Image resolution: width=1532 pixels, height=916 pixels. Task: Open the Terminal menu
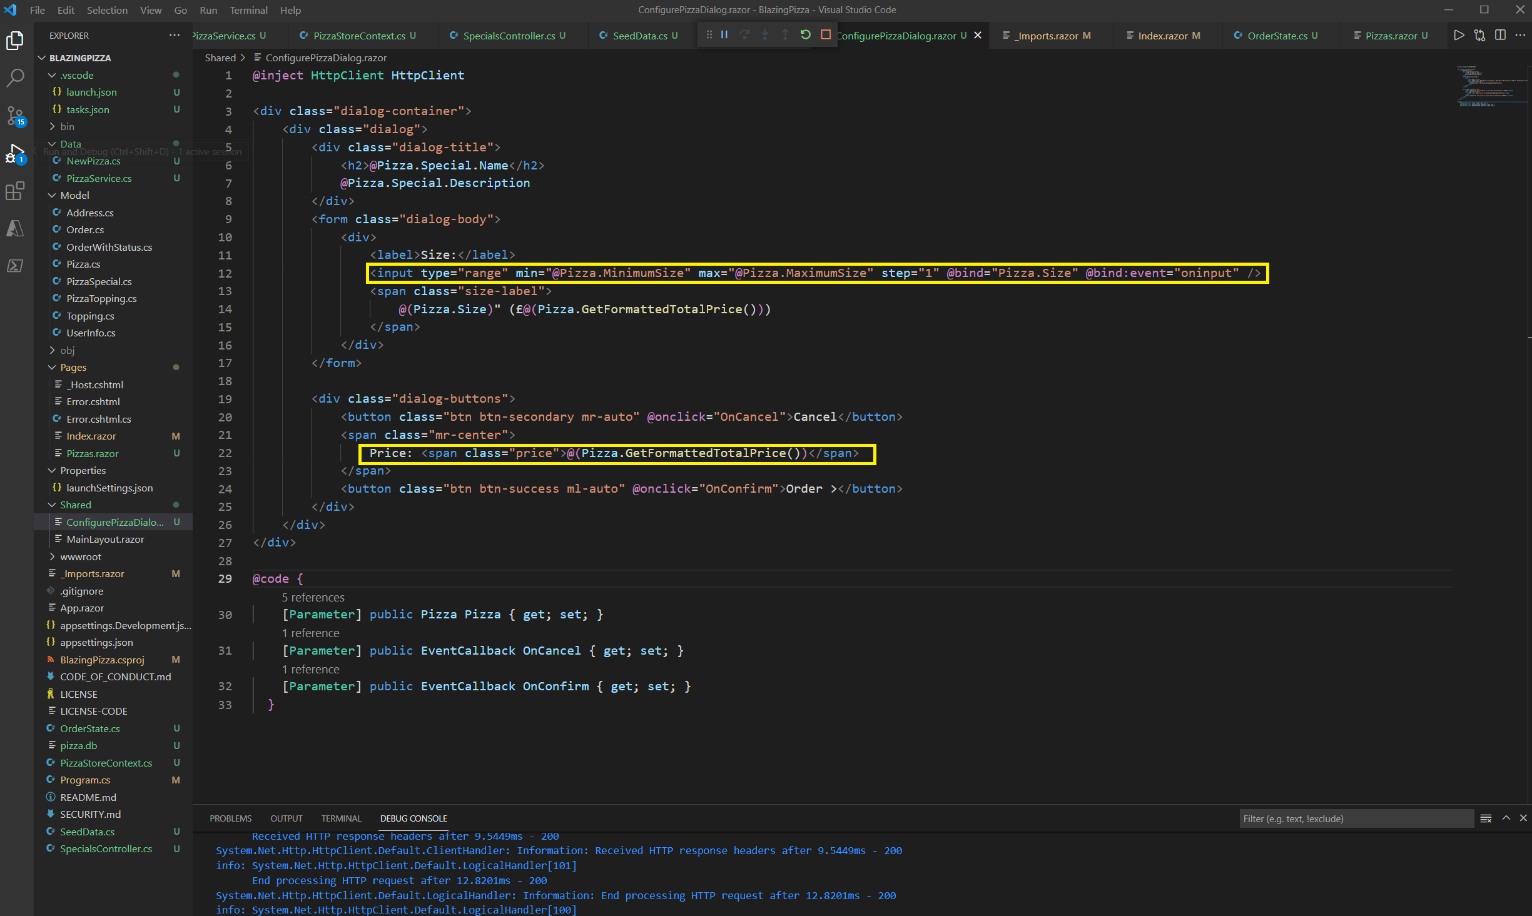point(248,10)
